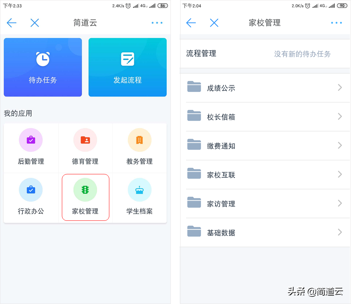Expand 成绩公示 with its chevron

340,88
